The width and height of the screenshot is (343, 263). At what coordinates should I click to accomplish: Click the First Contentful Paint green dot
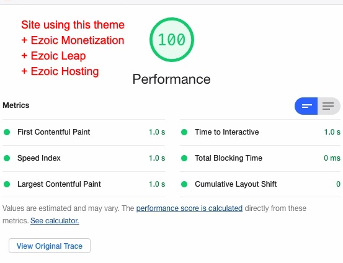click(7, 132)
